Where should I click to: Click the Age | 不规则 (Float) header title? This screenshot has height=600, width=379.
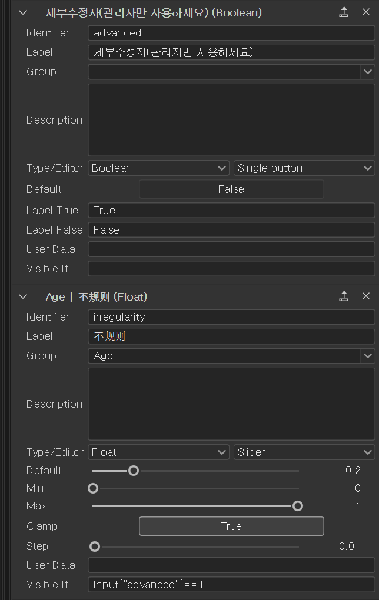[x=97, y=296]
